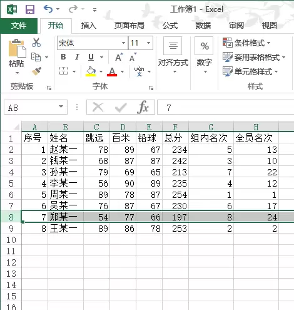The height and width of the screenshot is (310, 294).
Task: Select the cell with total 197
Action: (175, 217)
